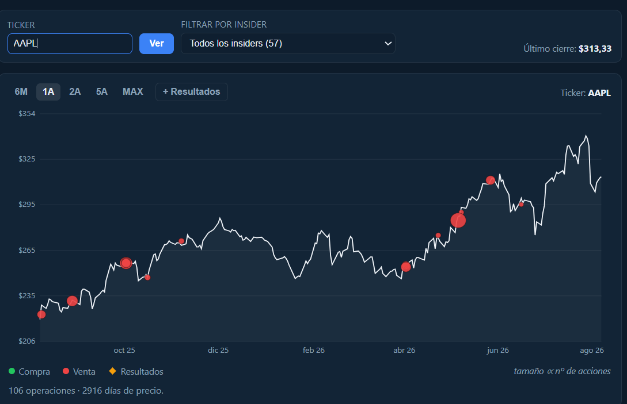This screenshot has height=404, width=627.
Task: Click the orange Resultados diamond icon
Action: pyautogui.click(x=113, y=371)
